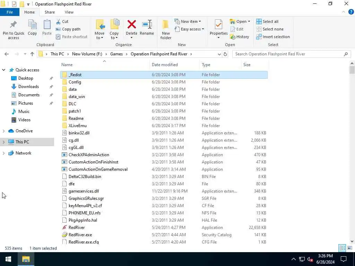Viewport: 355px width, 266px height.
Task: Click Select none in ribbon
Action: click(x=270, y=29)
